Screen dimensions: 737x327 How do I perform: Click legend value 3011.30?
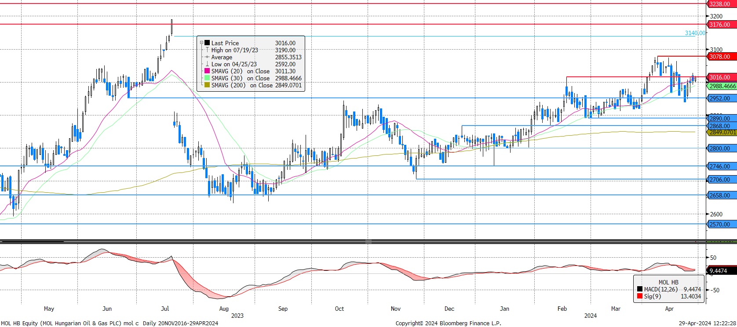coord(285,71)
